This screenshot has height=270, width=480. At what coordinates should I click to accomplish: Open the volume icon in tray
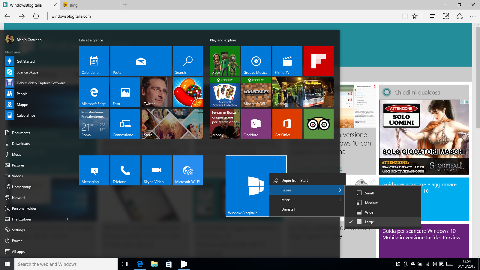tap(434, 264)
